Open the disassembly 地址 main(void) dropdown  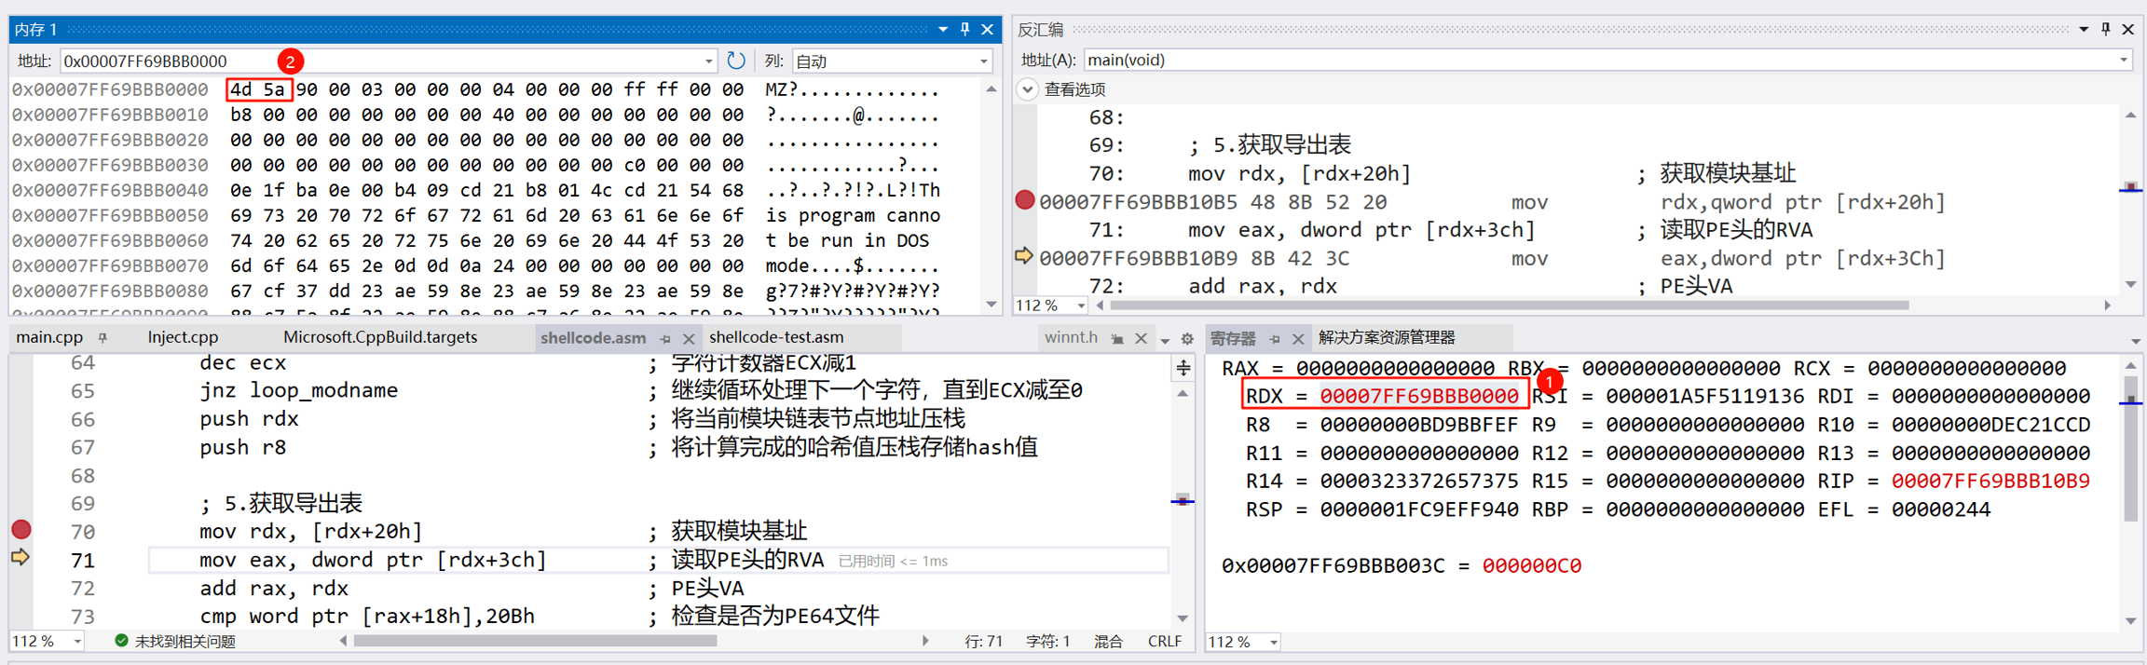(x=2123, y=61)
